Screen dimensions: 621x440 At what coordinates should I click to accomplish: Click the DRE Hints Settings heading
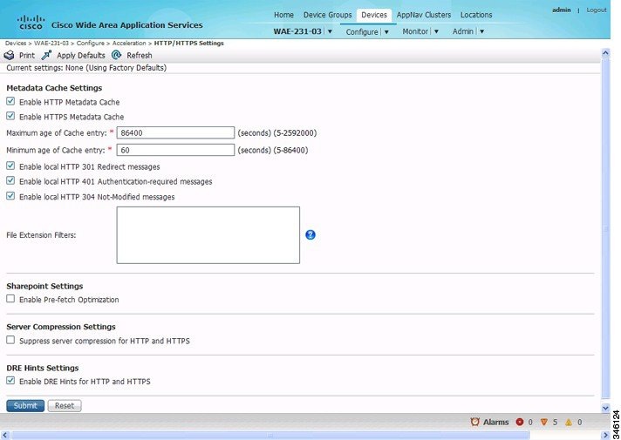click(x=43, y=368)
